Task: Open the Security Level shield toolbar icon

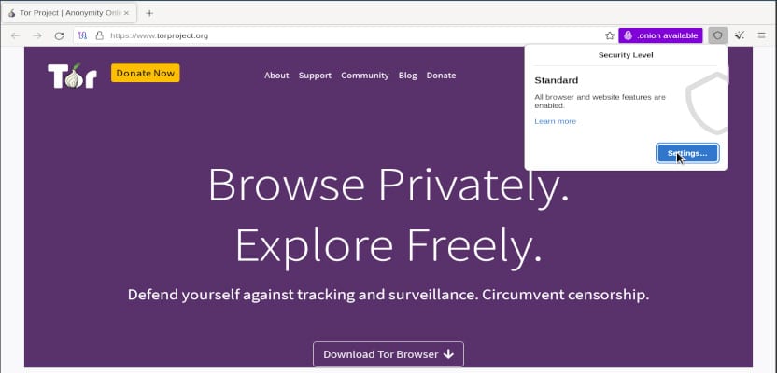Action: click(x=717, y=35)
